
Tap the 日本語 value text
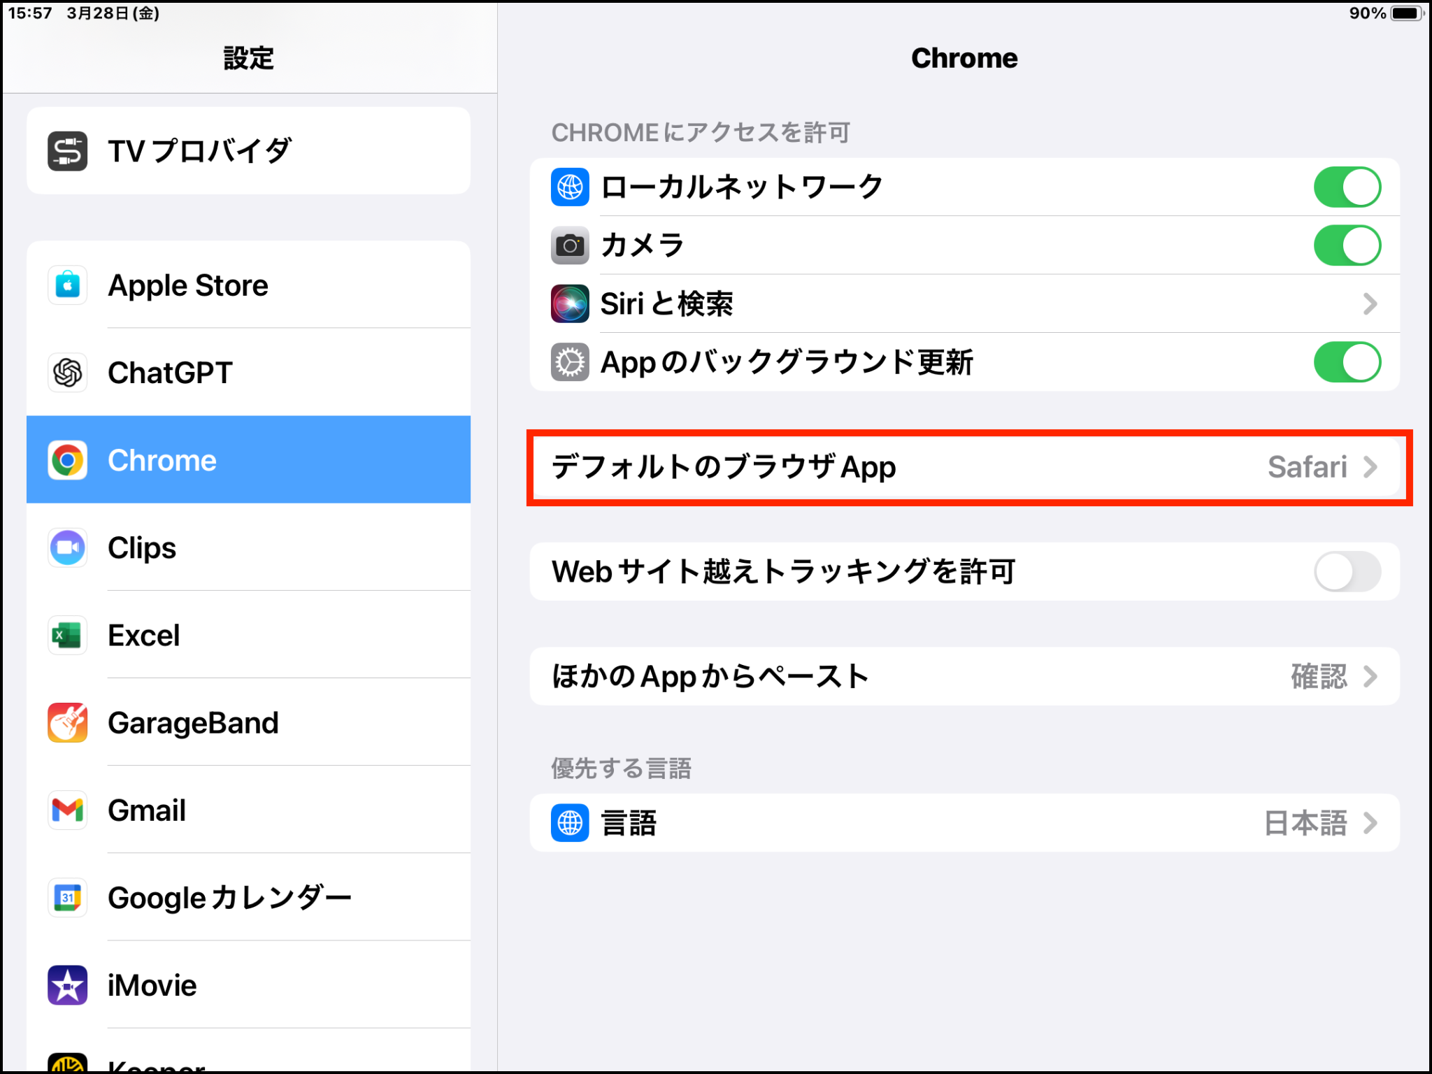click(1305, 823)
